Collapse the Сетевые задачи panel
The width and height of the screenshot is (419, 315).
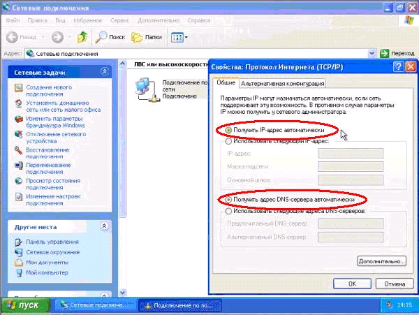[105, 71]
